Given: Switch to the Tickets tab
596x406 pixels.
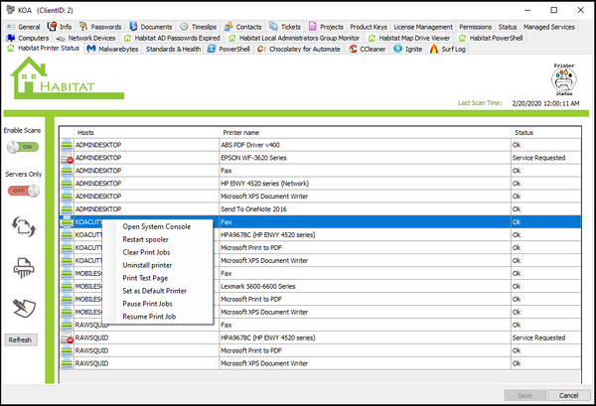Looking at the screenshot, I should 285,27.
